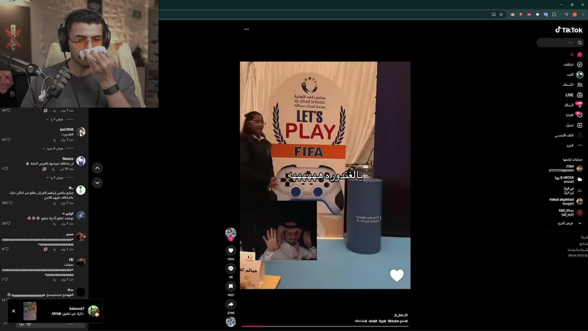Open the TikTok home feed icon
Viewport: 588px width, 331px height.
[580, 54]
